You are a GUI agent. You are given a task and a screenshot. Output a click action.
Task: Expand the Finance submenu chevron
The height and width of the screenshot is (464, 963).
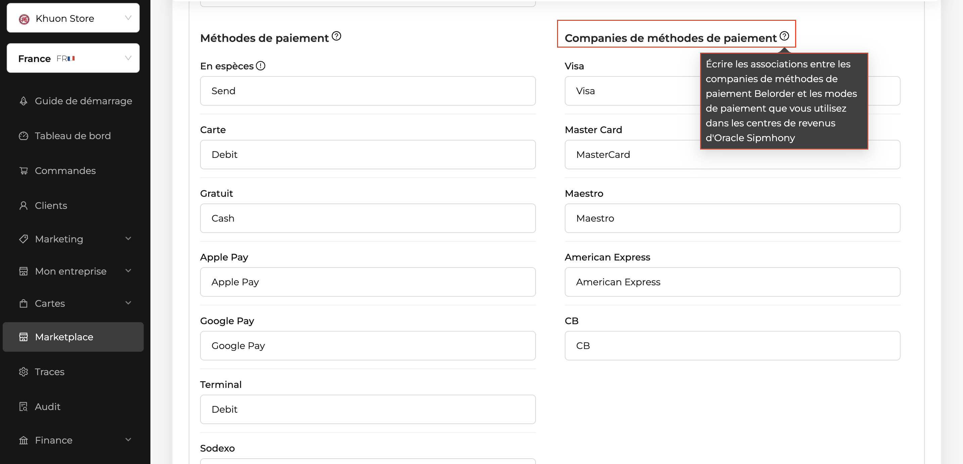point(128,440)
